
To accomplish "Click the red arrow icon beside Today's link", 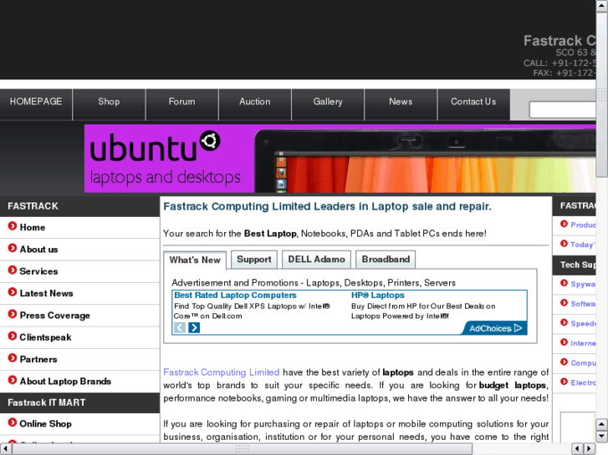I will pos(565,244).
